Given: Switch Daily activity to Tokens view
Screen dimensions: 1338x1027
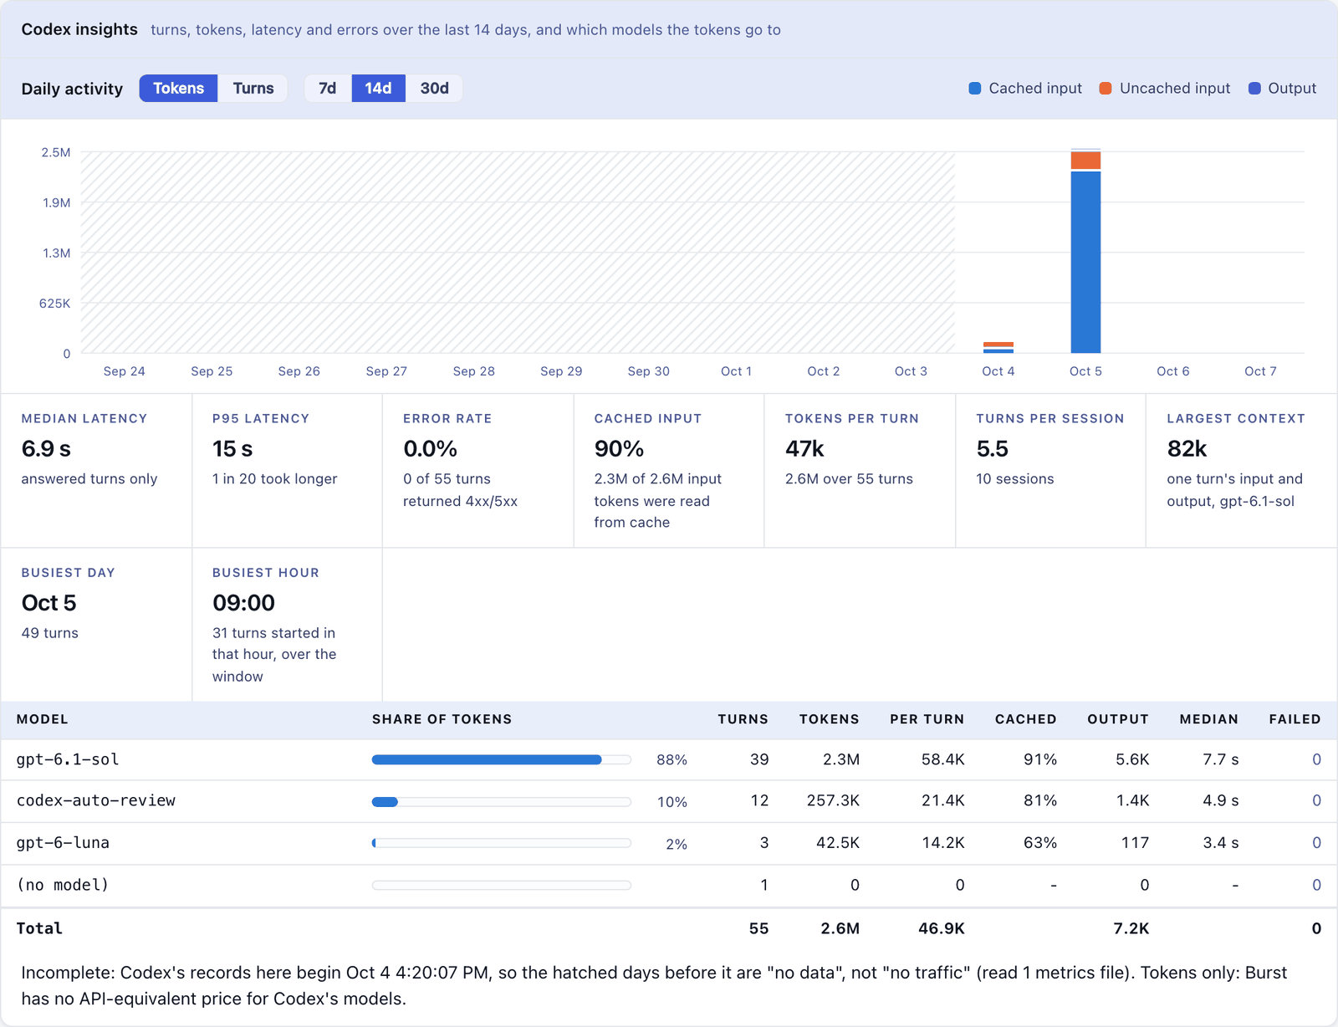Looking at the screenshot, I should (x=178, y=89).
